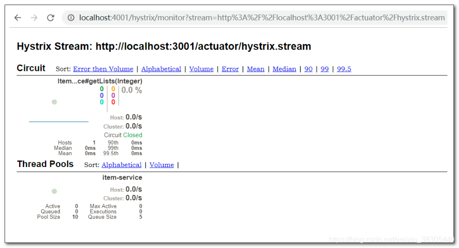
Task: Sort circuits by 99.5 percentile
Action: 344,69
